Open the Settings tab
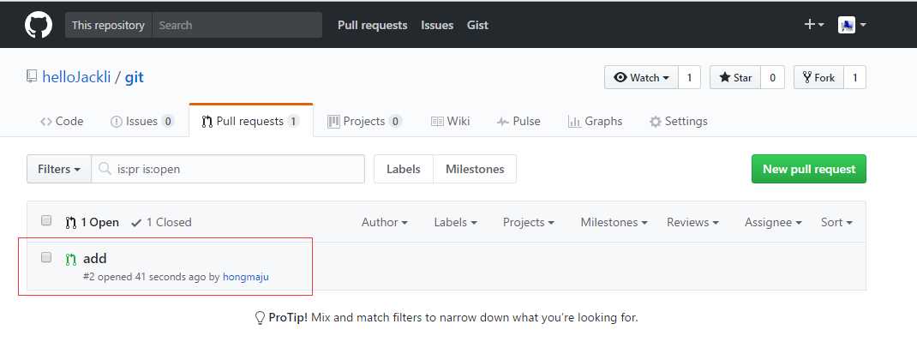Viewport: 917px width, 354px height. [679, 121]
